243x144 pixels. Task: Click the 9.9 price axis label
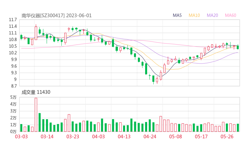coord(14,60)
